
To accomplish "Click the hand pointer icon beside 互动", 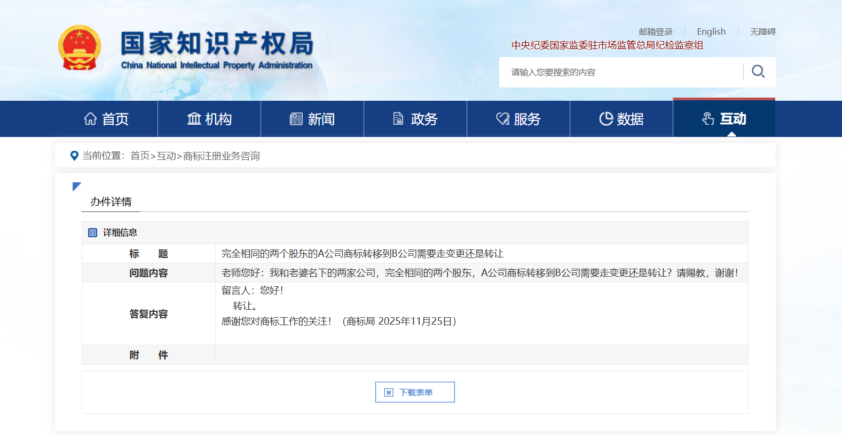I will 708,119.
